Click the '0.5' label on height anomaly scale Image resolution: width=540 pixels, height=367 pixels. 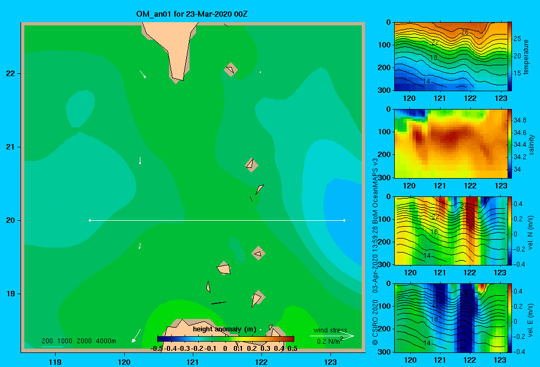(x=292, y=349)
